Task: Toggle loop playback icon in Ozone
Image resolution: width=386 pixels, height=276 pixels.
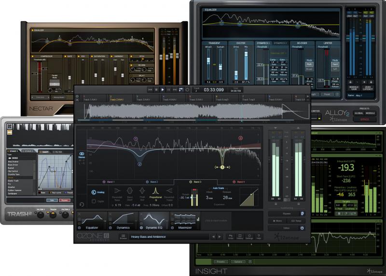Action: coord(181,90)
